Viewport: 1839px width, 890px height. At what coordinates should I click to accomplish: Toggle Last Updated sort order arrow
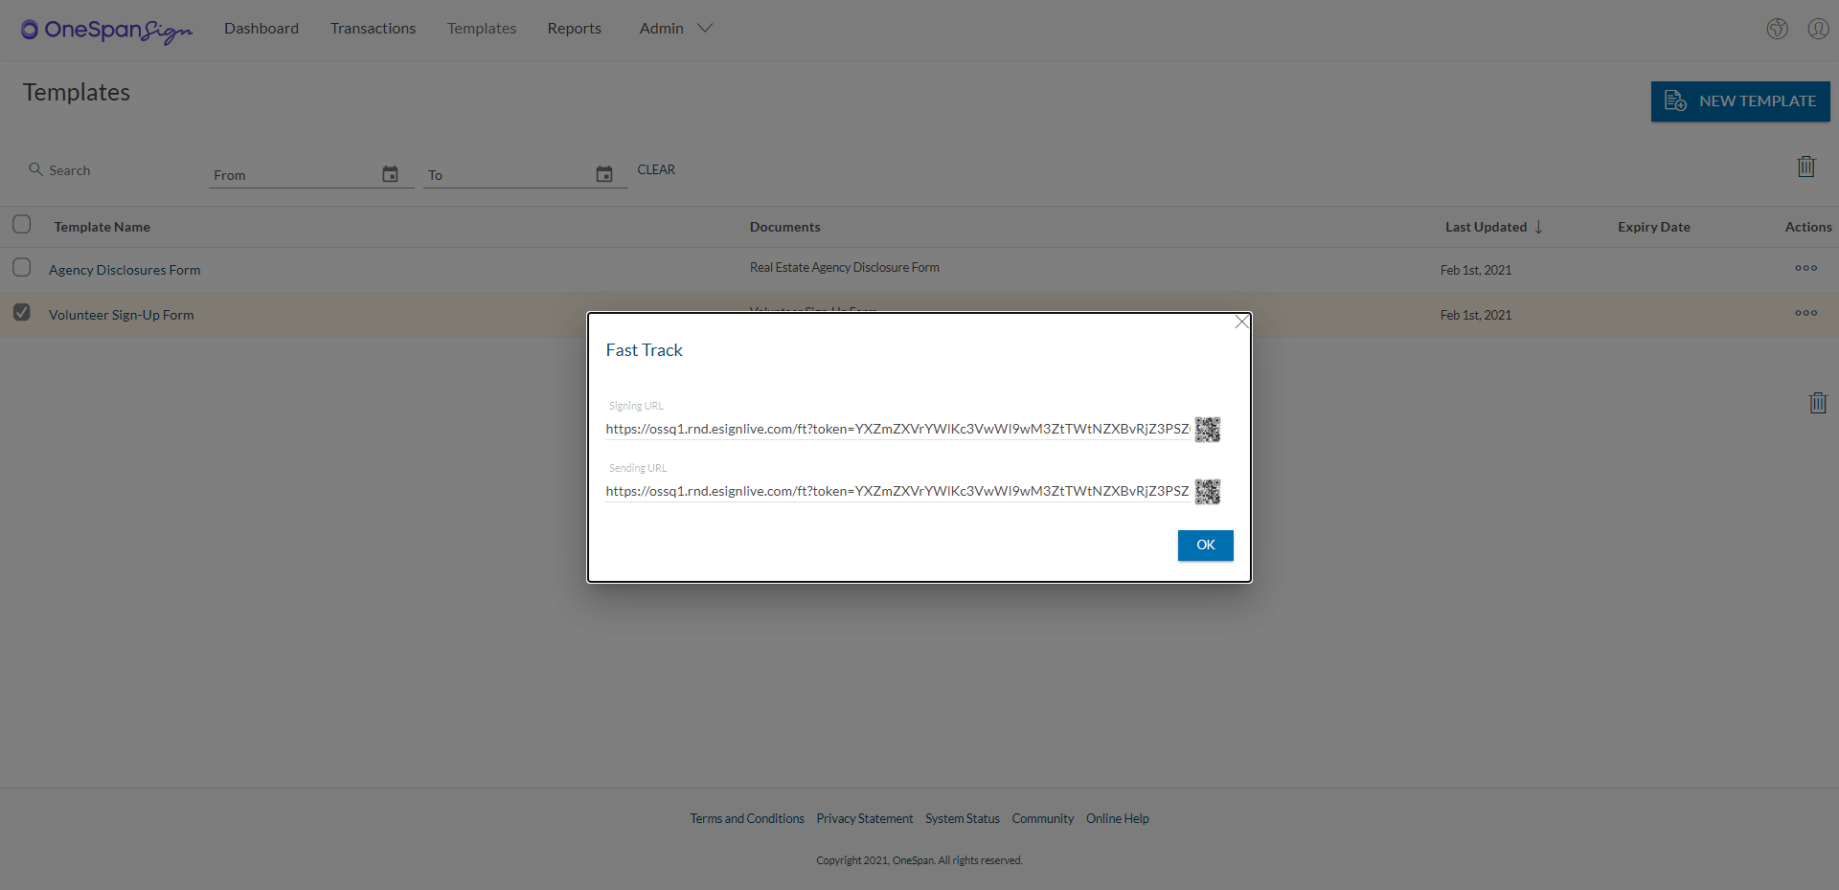pos(1537,227)
